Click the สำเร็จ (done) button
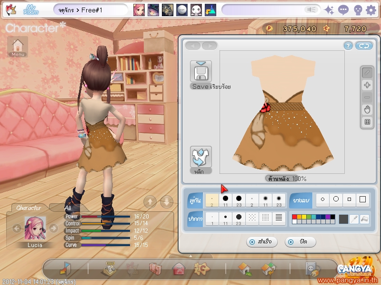The height and width of the screenshot is (285, 381). click(261, 242)
